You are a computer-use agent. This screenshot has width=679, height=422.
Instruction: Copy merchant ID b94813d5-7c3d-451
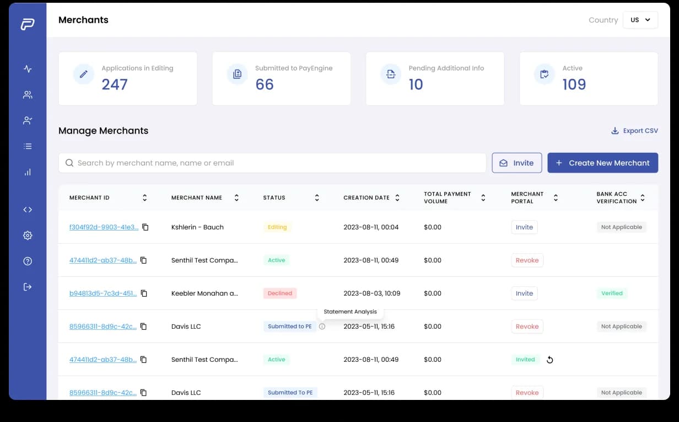pos(144,293)
